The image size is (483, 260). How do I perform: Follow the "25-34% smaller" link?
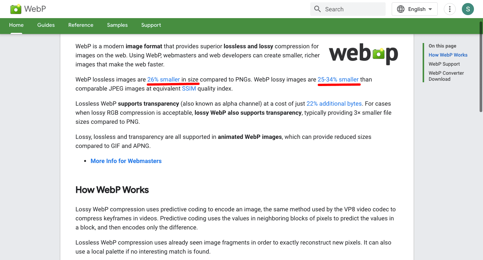tap(338, 80)
